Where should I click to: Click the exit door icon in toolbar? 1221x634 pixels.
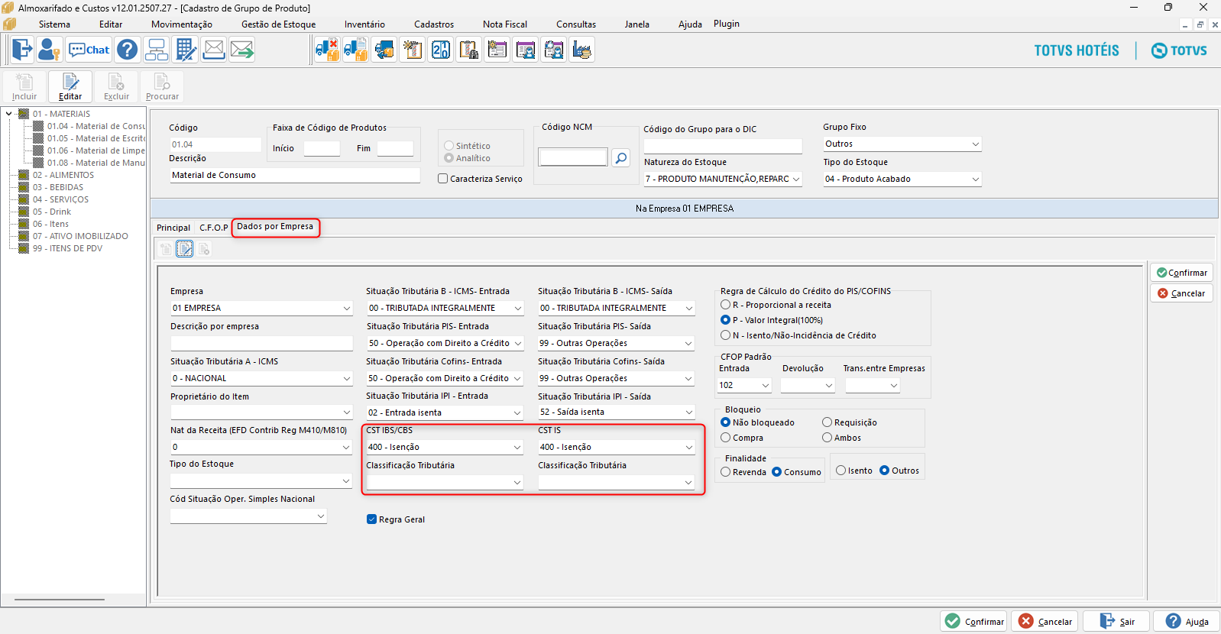click(22, 50)
